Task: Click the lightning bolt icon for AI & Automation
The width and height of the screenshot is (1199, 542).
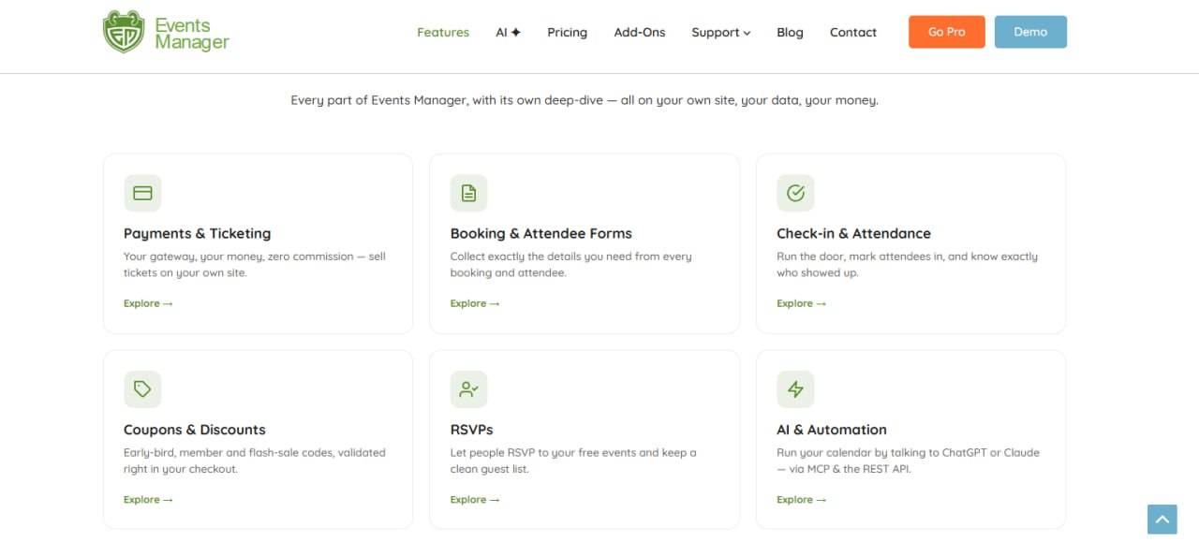Action: [795, 389]
